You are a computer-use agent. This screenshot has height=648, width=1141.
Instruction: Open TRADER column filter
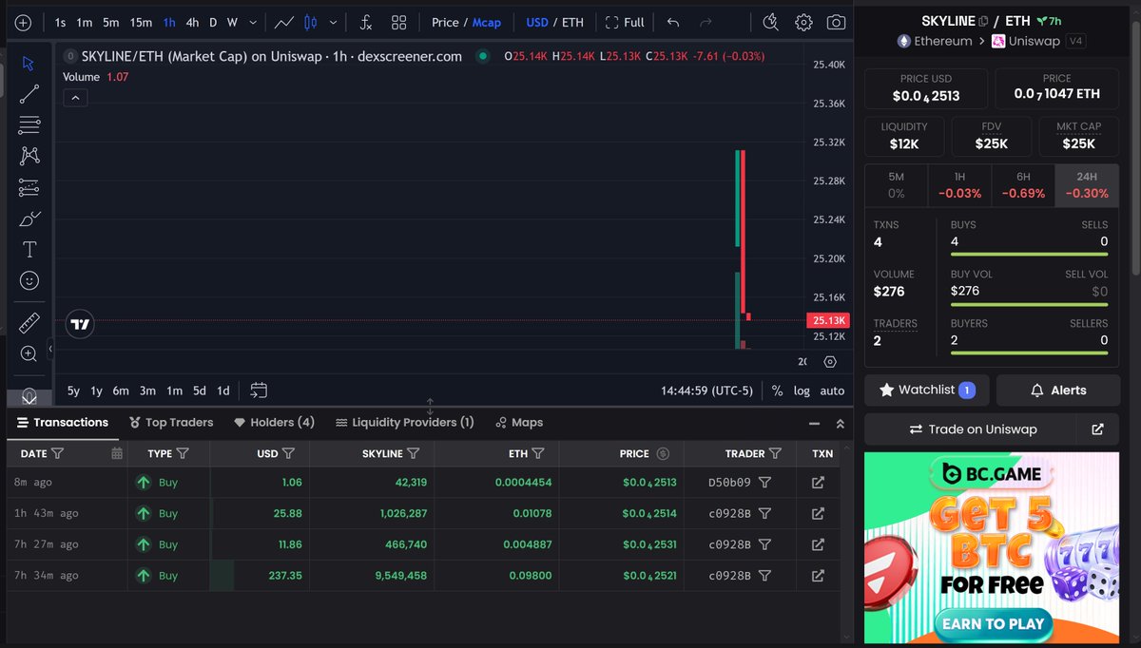[x=775, y=453]
